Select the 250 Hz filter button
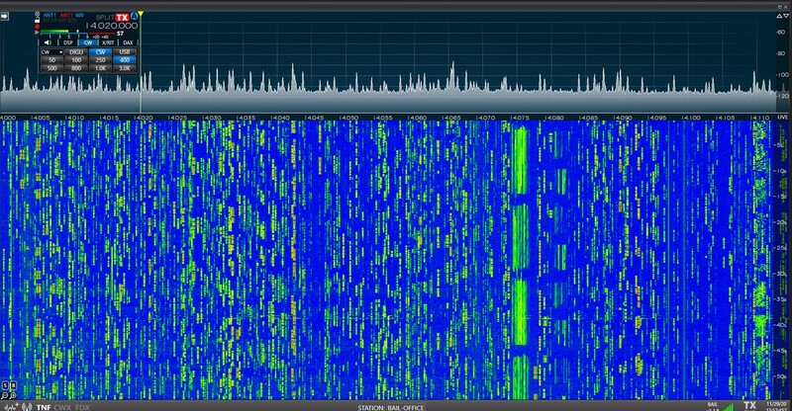Viewport: 792px width, 411px height. (102, 60)
